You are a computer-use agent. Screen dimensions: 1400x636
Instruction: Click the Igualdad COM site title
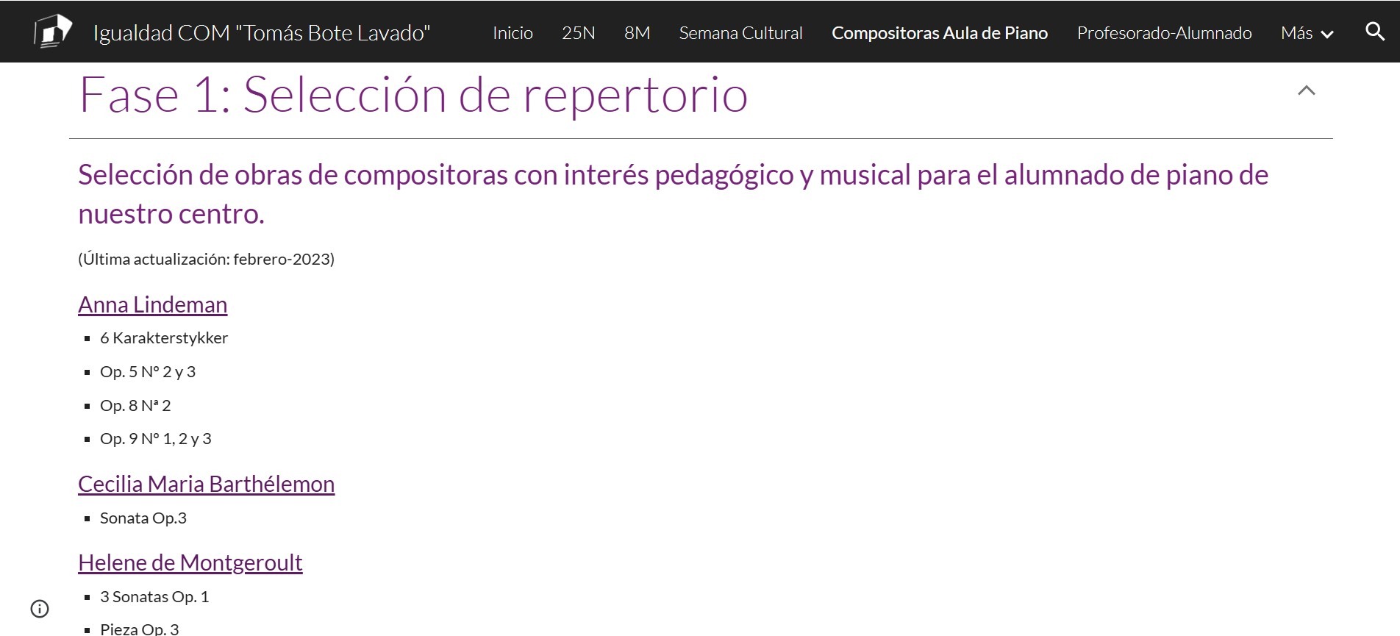[261, 33]
